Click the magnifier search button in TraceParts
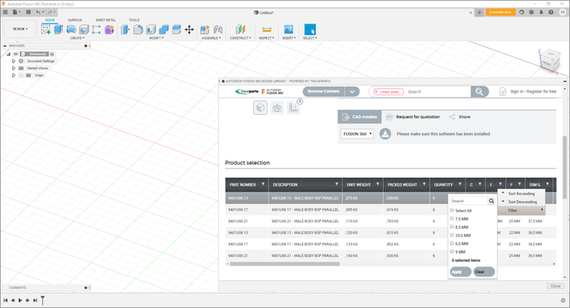 tap(479, 91)
